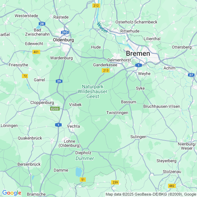Click the green E233 route shield
197x197 pixels.
click(x=55, y=109)
